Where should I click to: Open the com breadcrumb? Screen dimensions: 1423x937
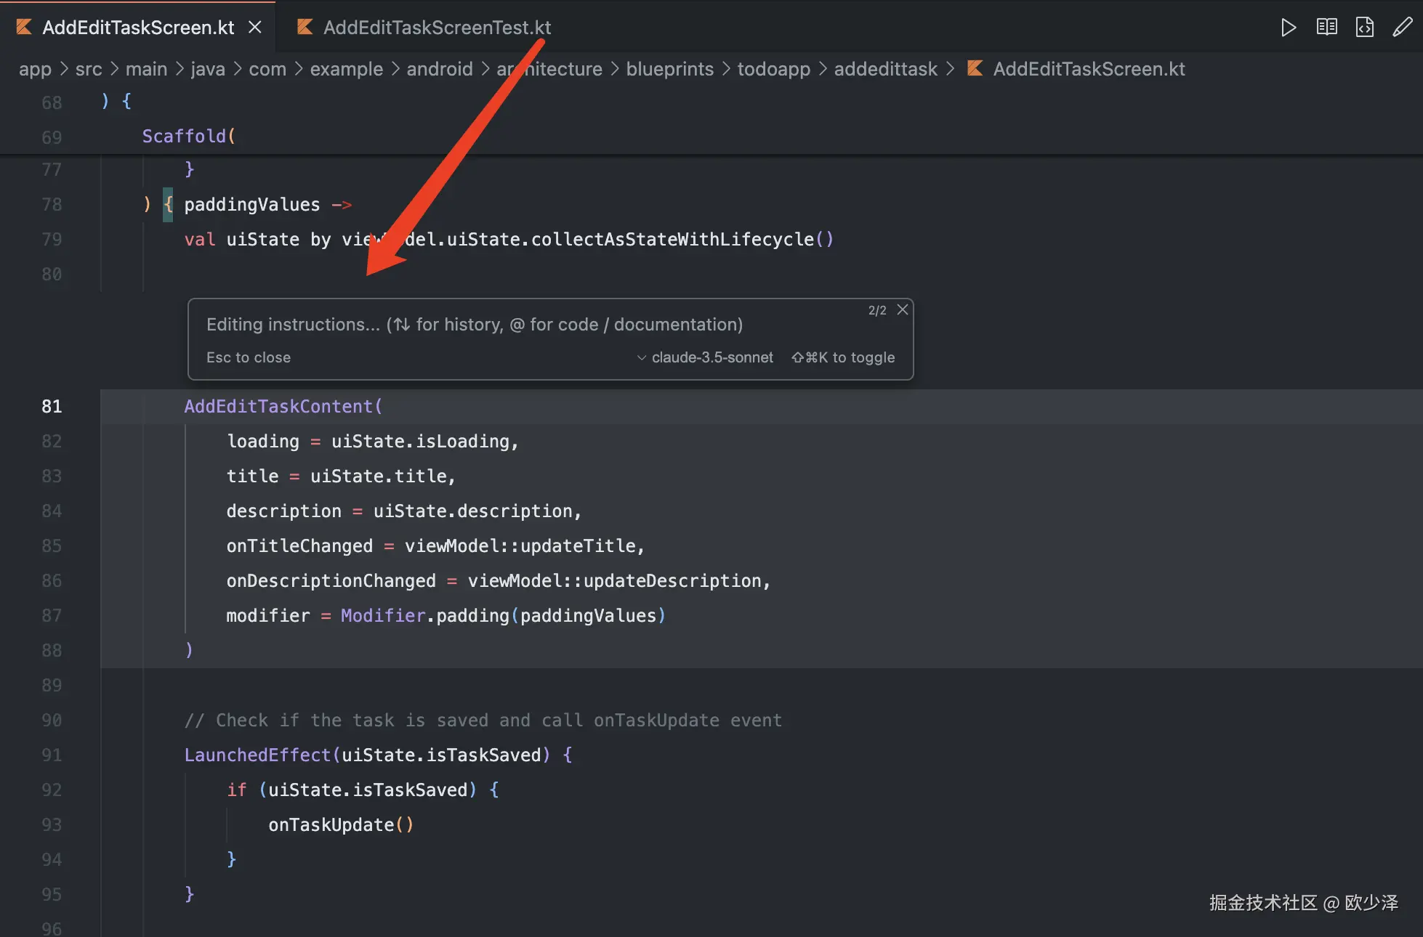tap(267, 69)
